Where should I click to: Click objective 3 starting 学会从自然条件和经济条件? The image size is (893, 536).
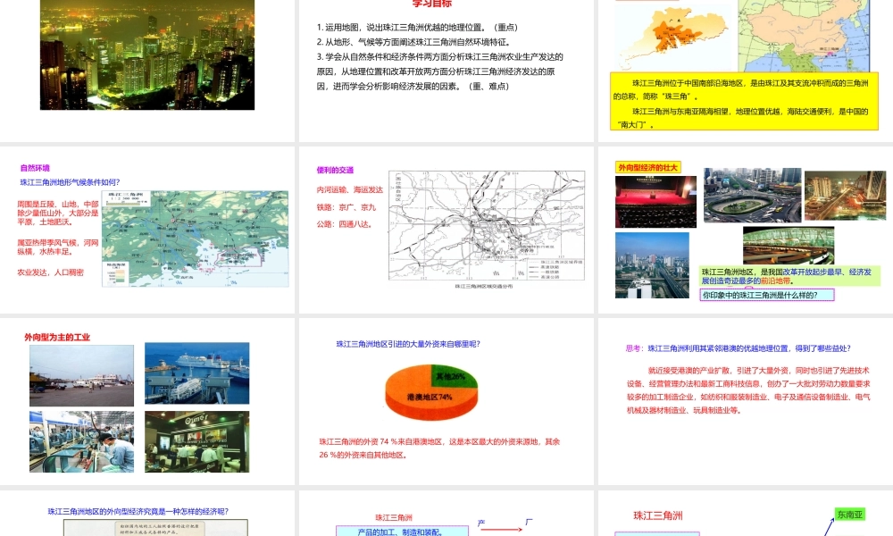pyautogui.click(x=439, y=71)
